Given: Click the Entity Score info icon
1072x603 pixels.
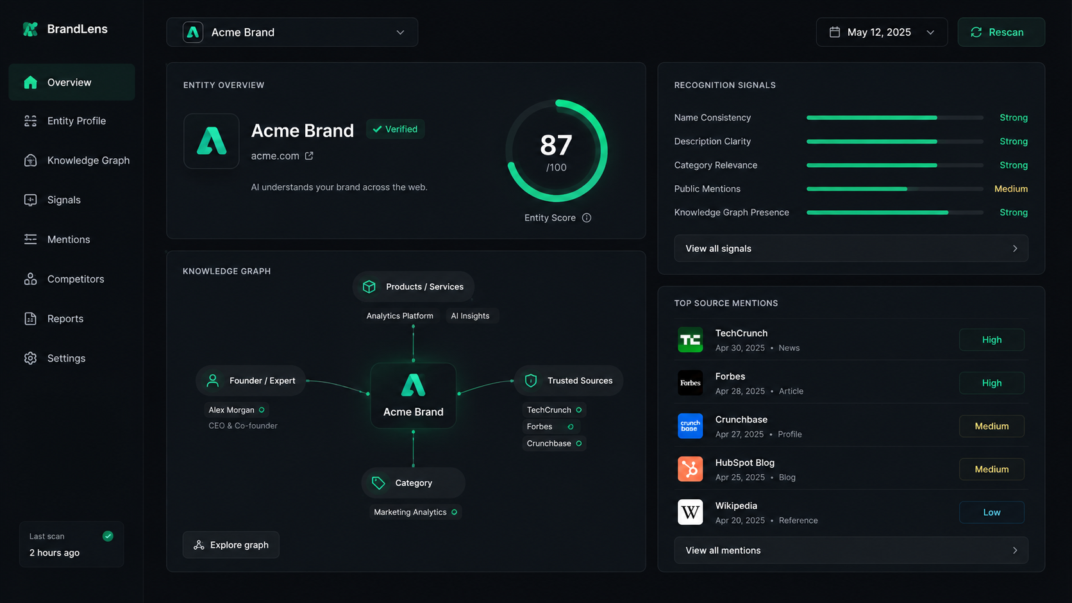Looking at the screenshot, I should point(587,218).
